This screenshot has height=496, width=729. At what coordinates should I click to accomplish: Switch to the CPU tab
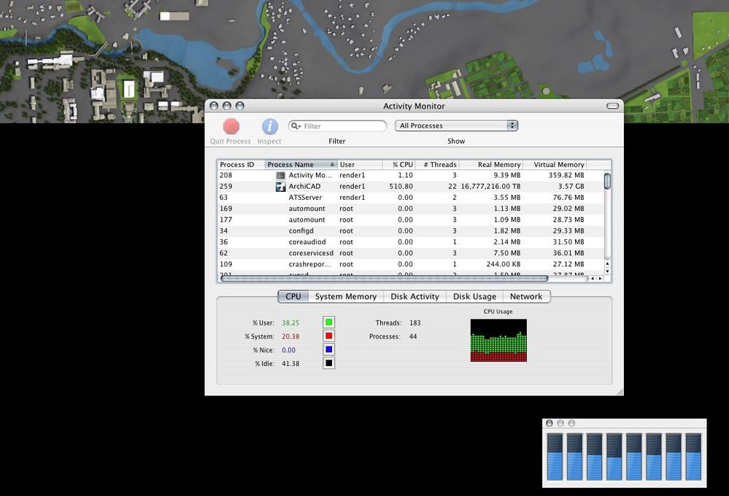[293, 297]
